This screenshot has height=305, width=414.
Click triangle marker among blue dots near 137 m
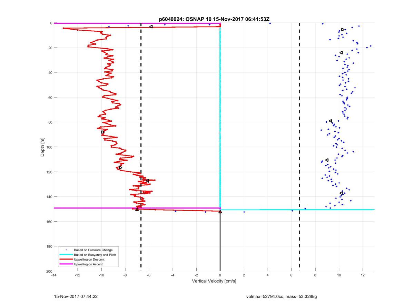pos(341,193)
